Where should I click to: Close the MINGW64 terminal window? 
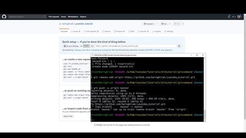coord(203,55)
